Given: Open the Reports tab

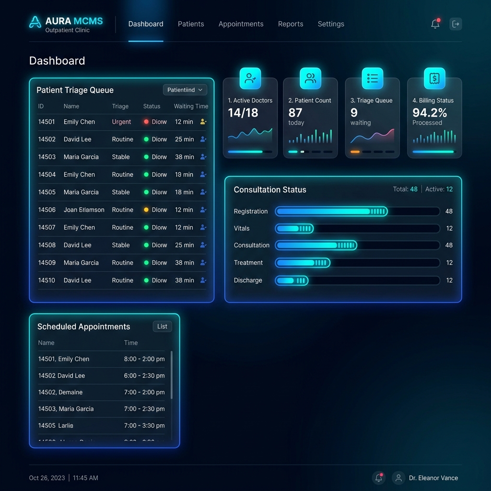Looking at the screenshot, I should click(291, 24).
